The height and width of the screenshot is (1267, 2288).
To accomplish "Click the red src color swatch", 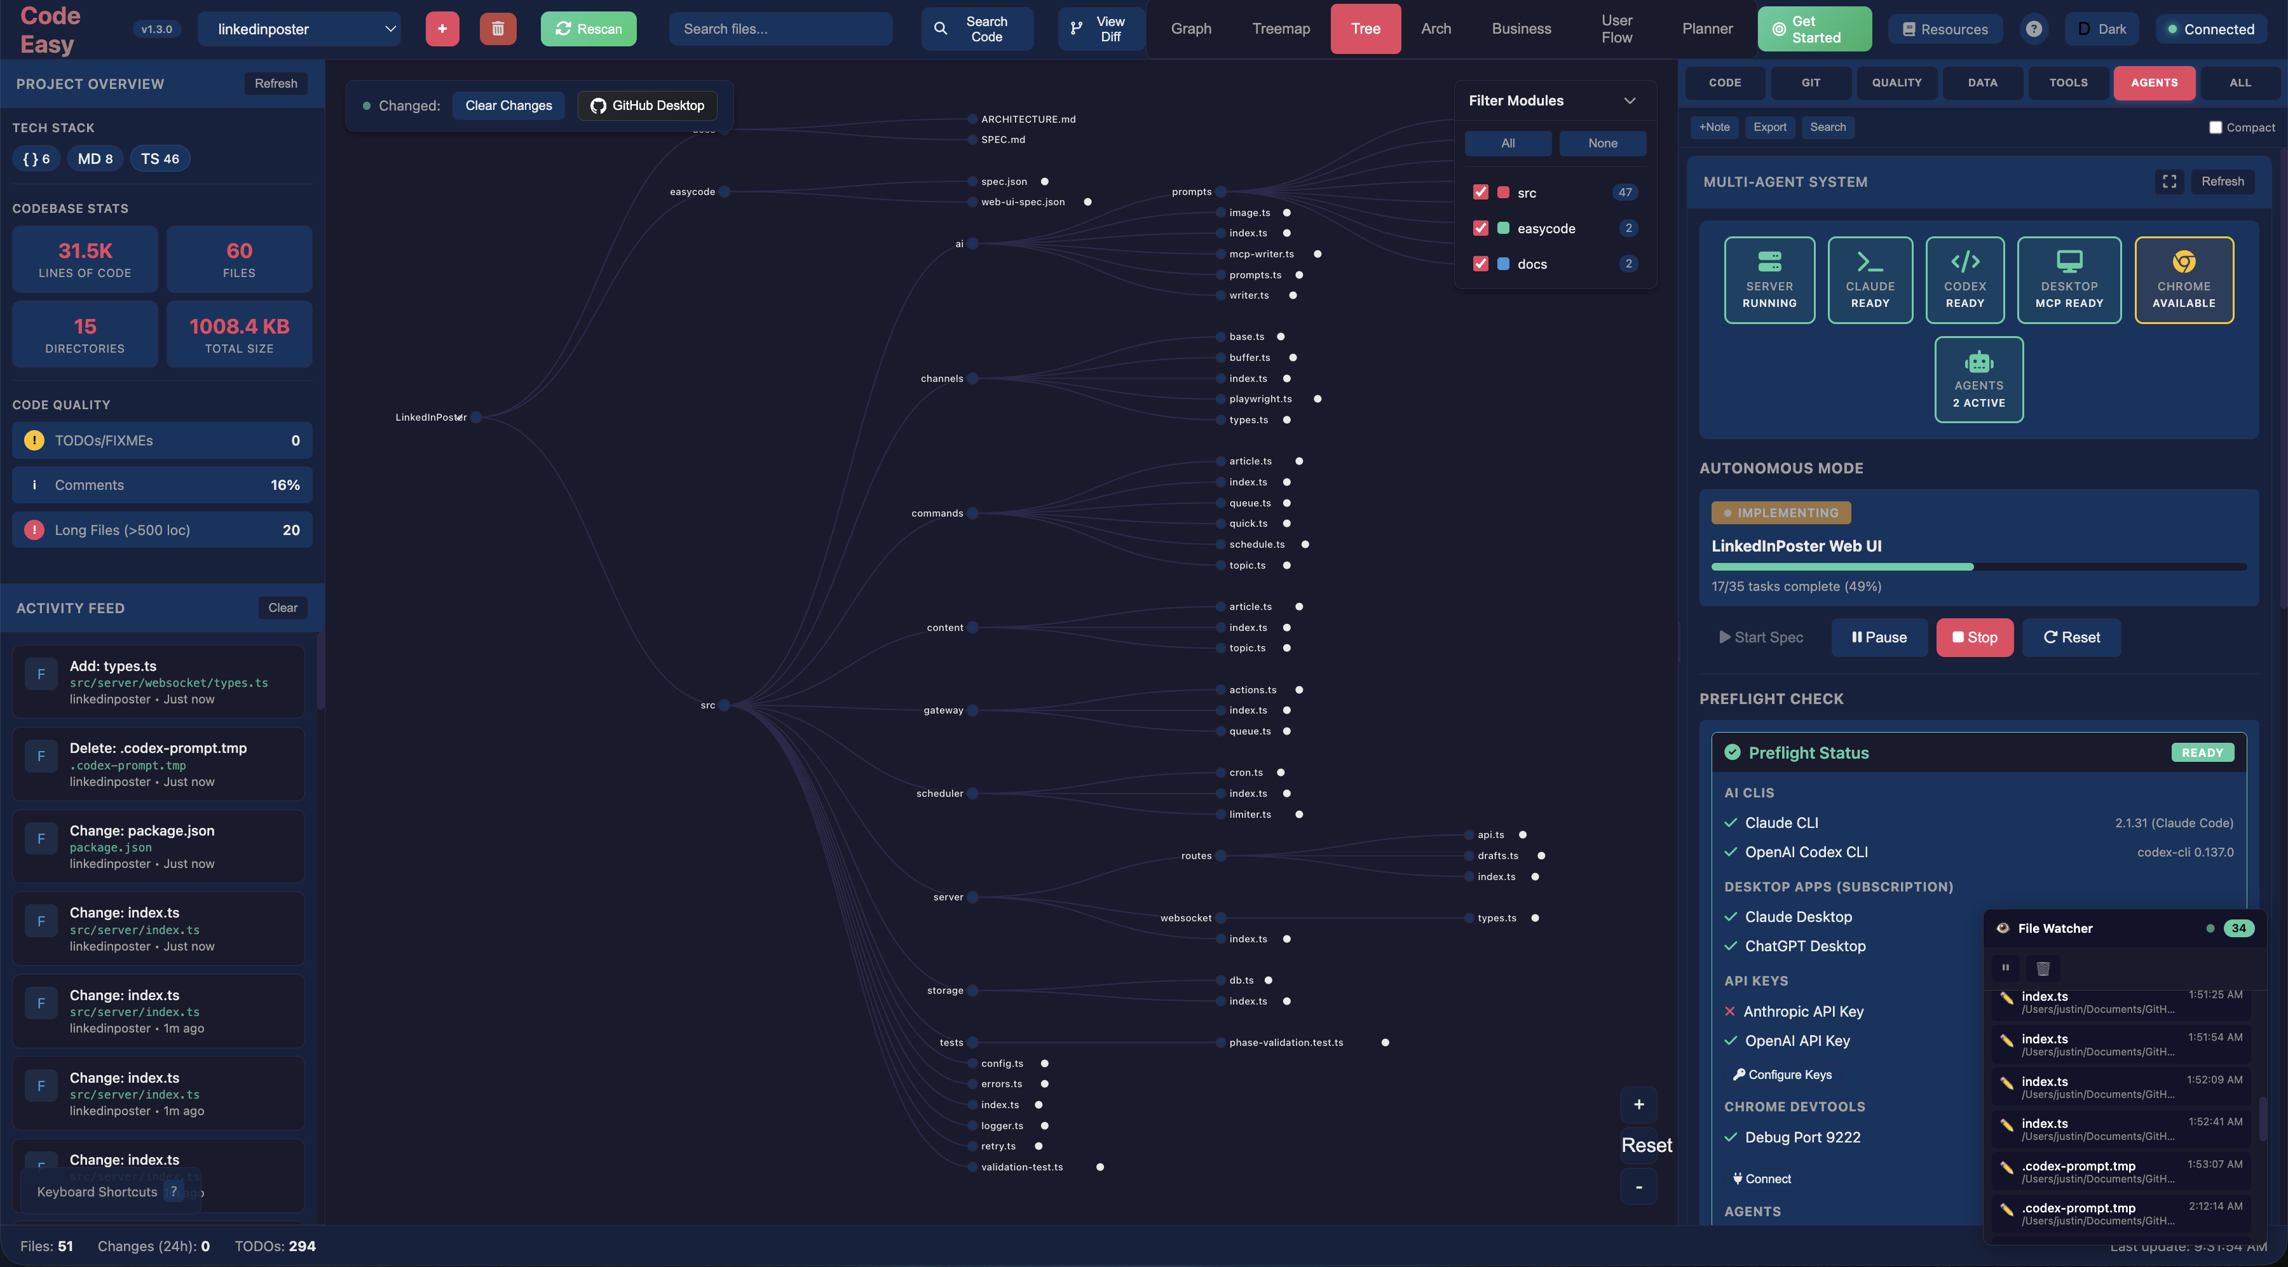I will tap(1503, 192).
